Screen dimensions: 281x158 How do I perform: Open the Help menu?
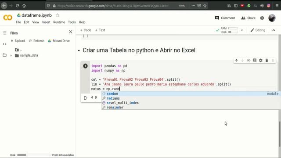(82, 22)
